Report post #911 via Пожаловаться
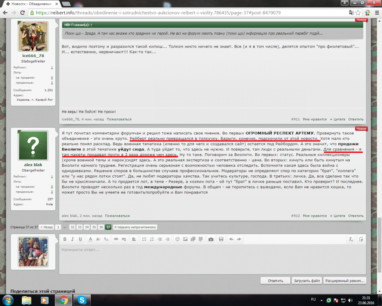Screen dimensions: 382x306 (119, 119)
